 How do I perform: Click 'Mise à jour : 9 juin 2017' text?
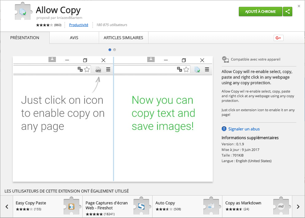240,150
